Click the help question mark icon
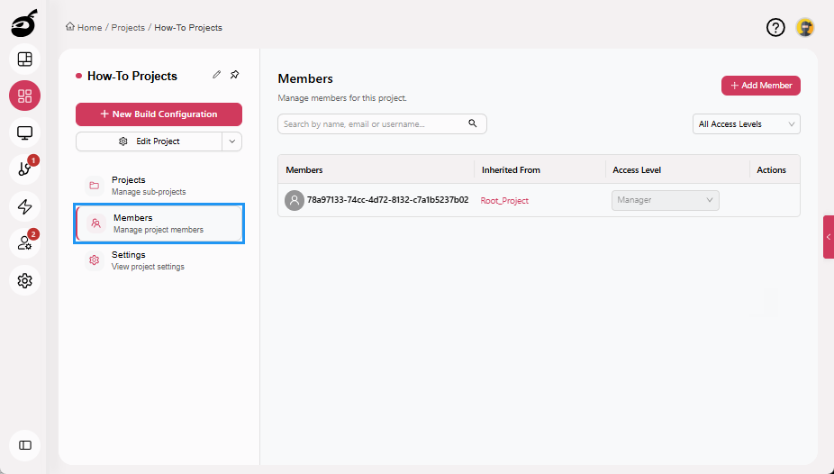Image resolution: width=834 pixels, height=474 pixels. [775, 27]
